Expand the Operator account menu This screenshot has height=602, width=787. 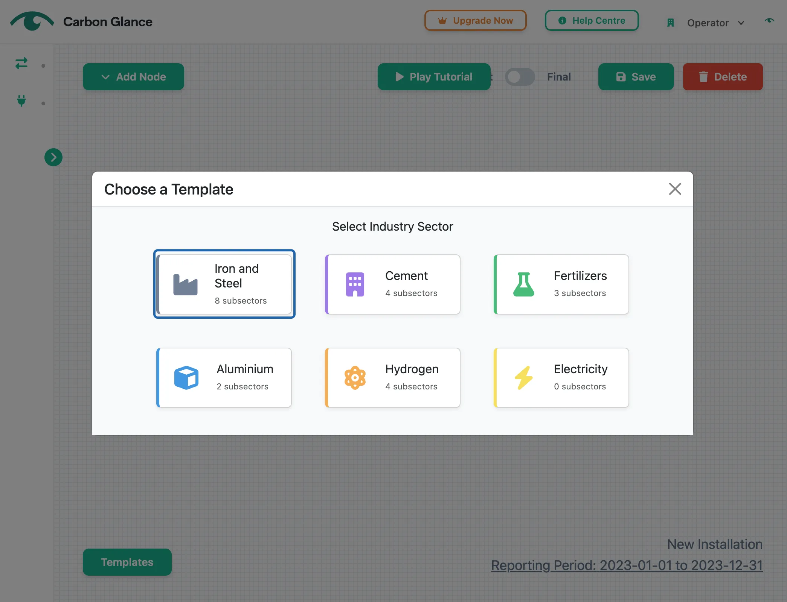pos(715,23)
